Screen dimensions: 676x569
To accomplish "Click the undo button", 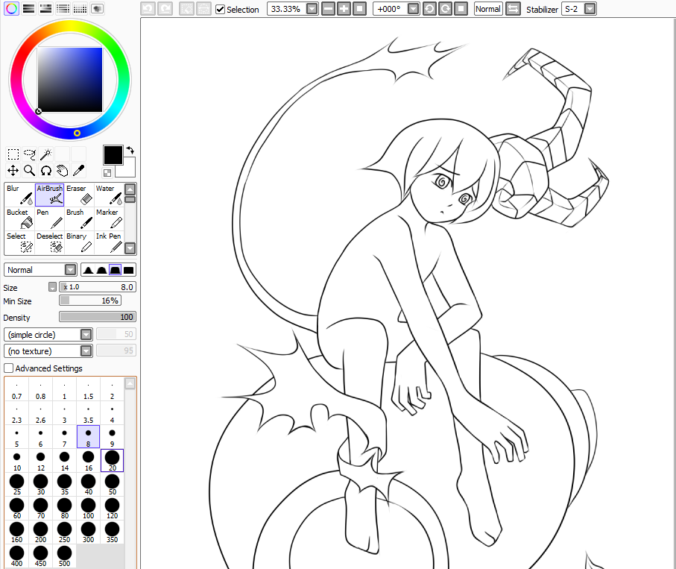I will [148, 9].
